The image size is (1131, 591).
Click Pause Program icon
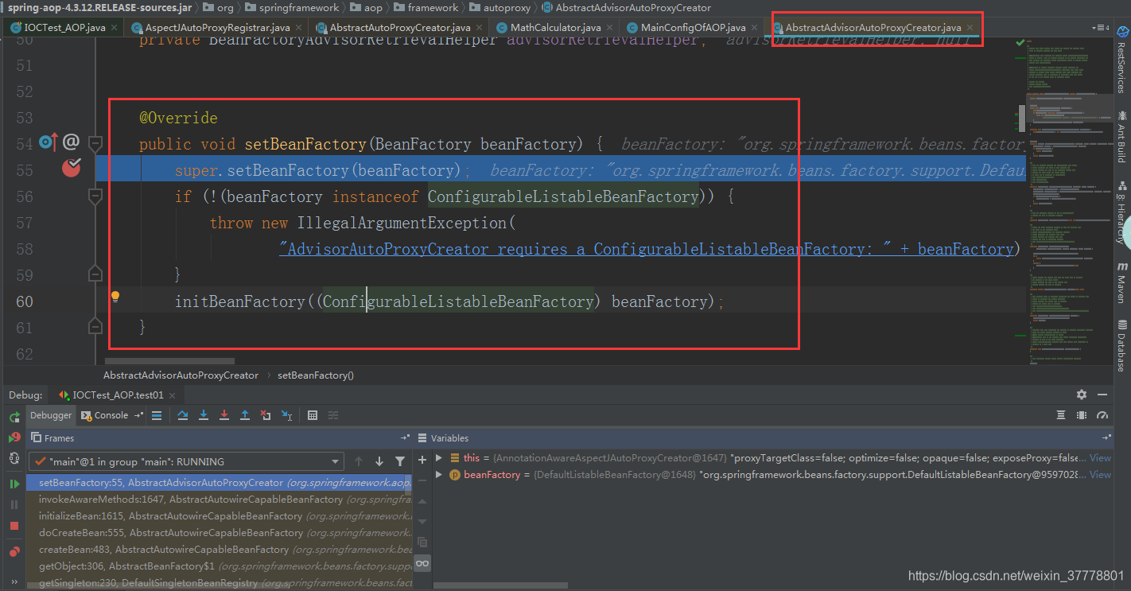14,504
